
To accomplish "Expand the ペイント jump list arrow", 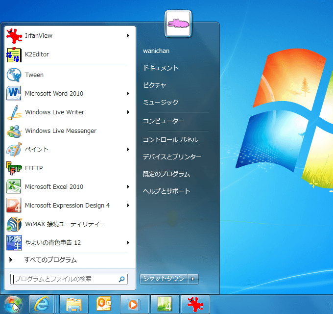I will (128, 150).
